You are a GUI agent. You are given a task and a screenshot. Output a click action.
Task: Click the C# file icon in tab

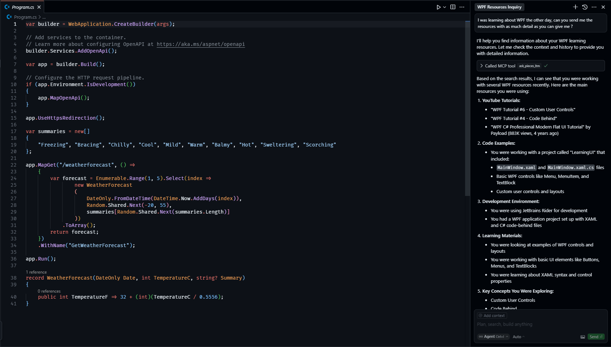7,7
